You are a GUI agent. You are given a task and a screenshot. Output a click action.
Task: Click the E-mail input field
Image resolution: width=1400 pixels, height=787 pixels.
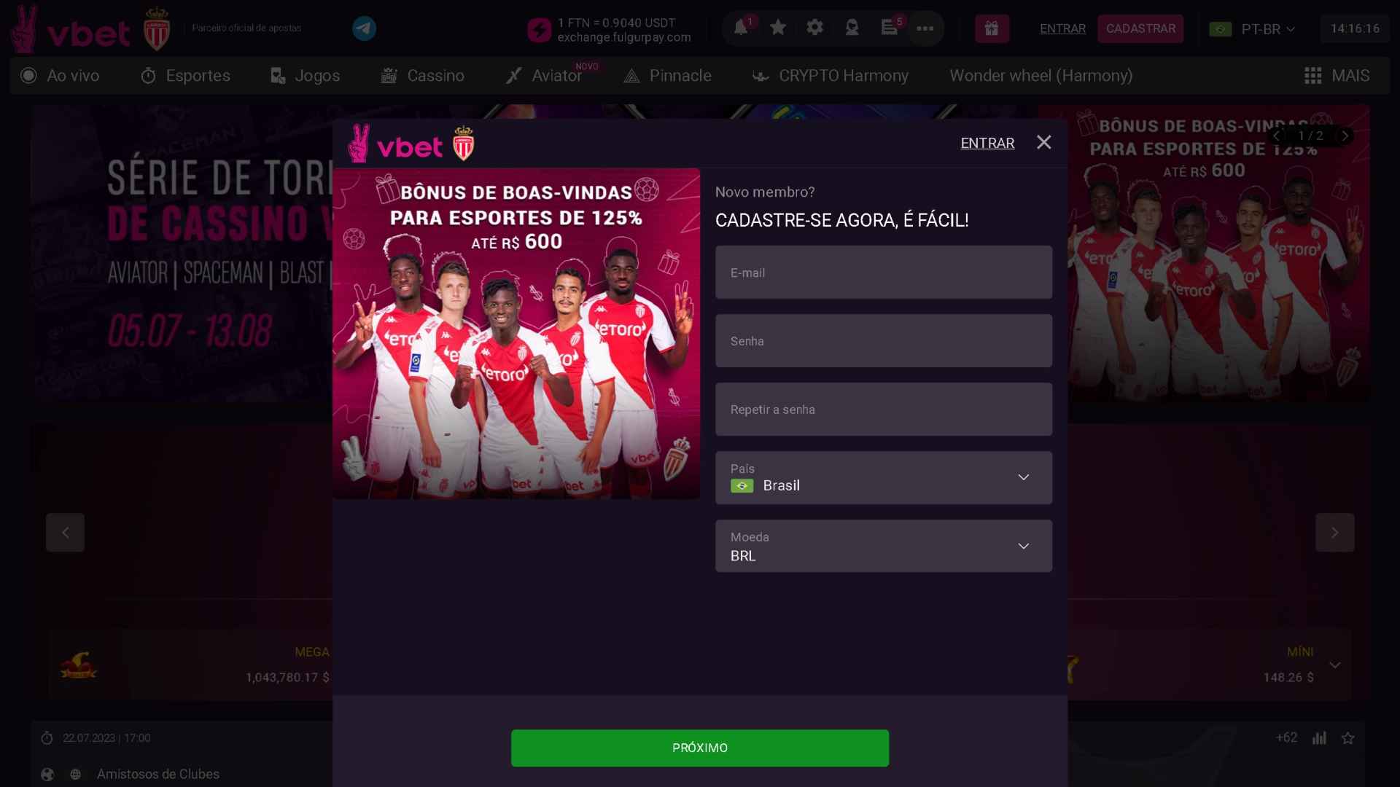[x=884, y=272]
